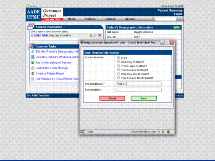Click the green EDIT demographic button

176,27
